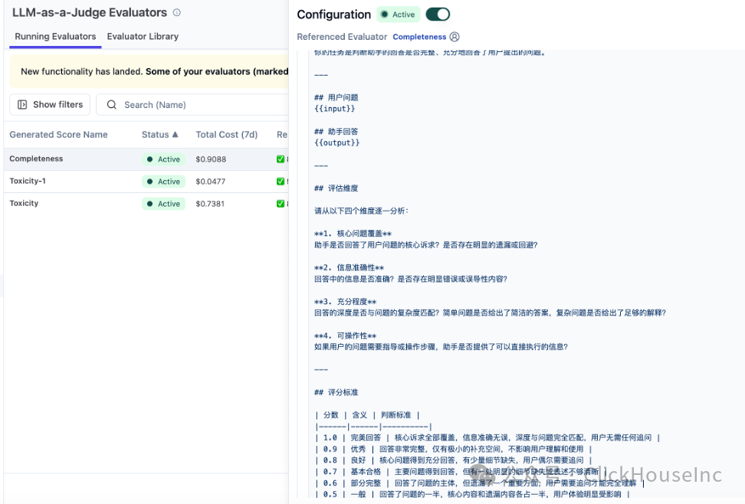
Task: Click the magnifier icon in the search box
Action: [x=112, y=104]
